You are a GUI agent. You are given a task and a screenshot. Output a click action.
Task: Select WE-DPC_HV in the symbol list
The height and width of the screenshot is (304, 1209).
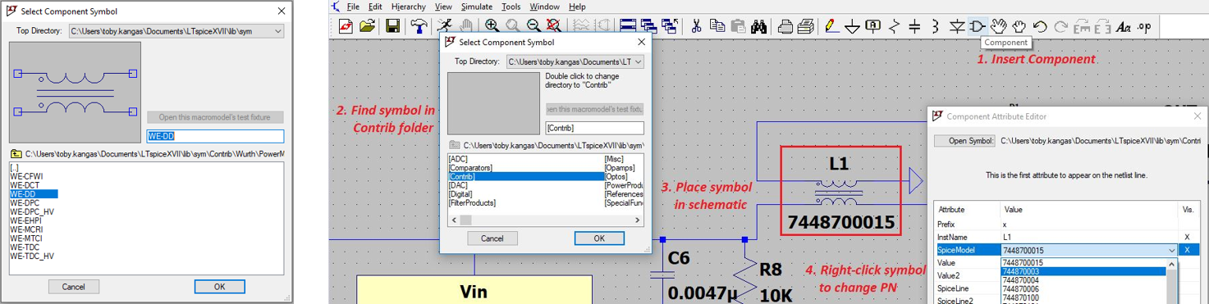pos(31,211)
